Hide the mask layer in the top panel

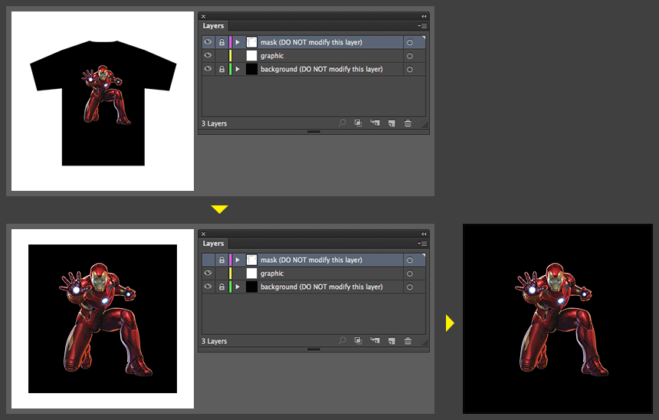pos(208,42)
